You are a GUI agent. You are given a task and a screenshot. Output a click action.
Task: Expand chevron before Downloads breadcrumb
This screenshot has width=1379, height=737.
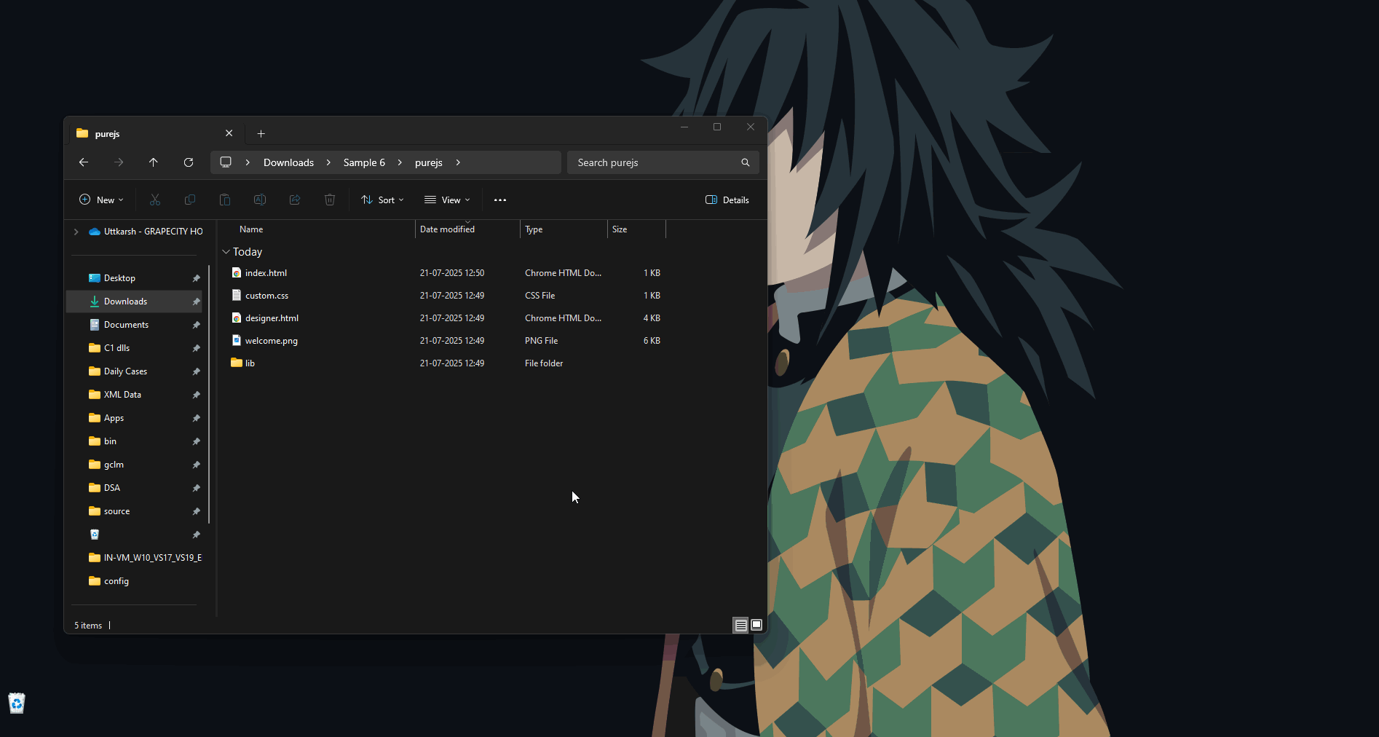click(x=248, y=162)
